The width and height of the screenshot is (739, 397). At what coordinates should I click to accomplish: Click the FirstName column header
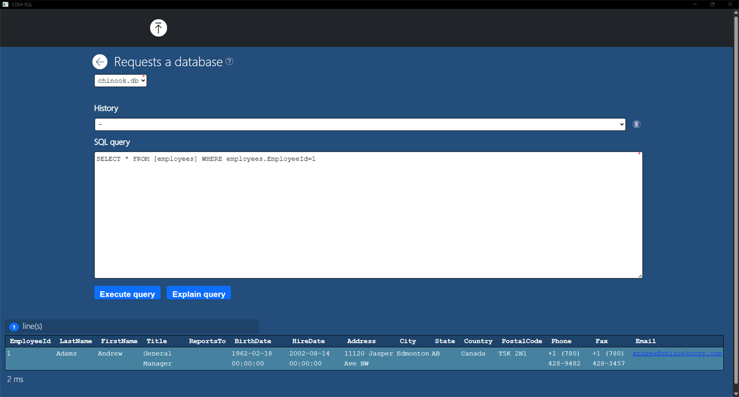point(119,341)
